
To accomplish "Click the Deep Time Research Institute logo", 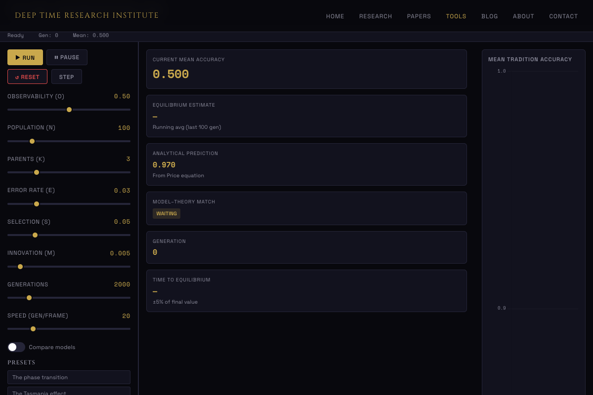I will 87,16.
